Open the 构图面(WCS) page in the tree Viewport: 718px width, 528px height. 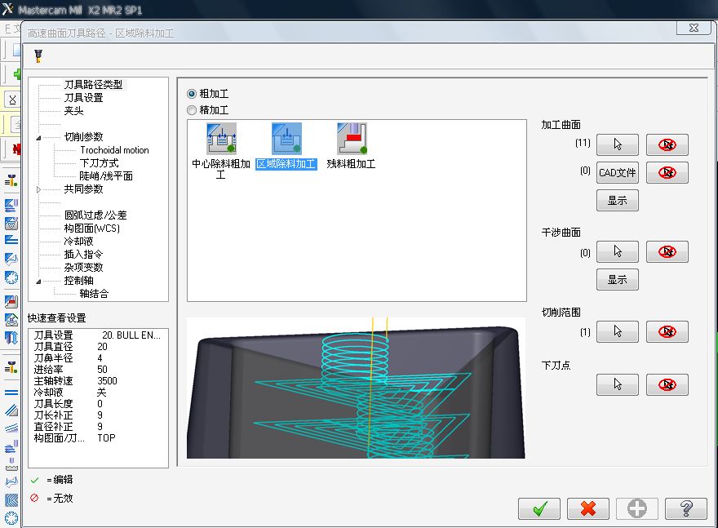[x=92, y=228]
